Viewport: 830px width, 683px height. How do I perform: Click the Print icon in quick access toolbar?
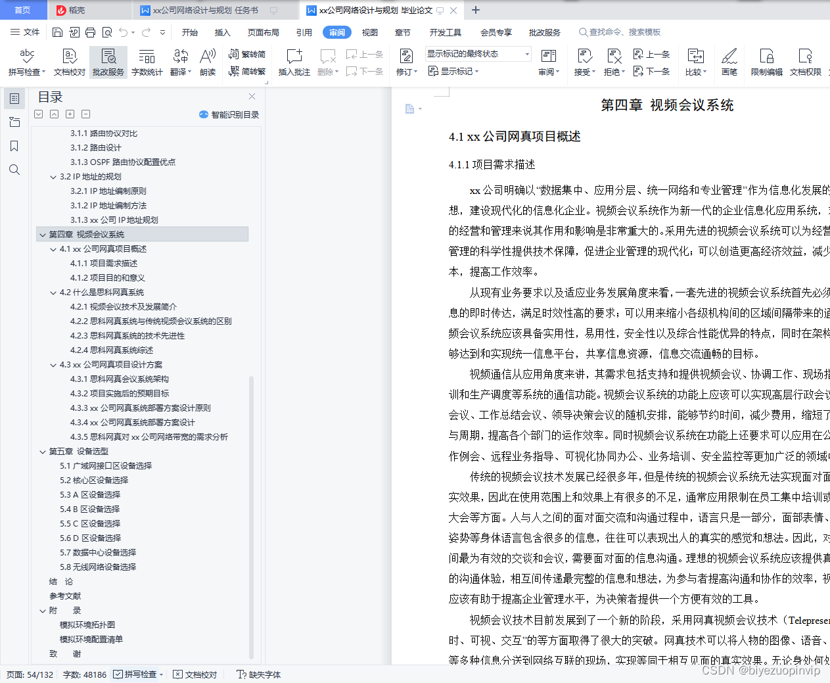(91, 32)
